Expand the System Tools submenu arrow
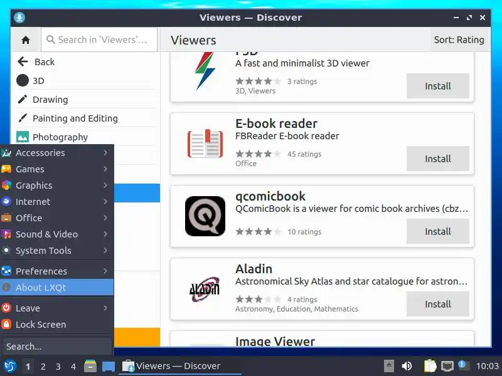The image size is (502, 376). (105, 250)
